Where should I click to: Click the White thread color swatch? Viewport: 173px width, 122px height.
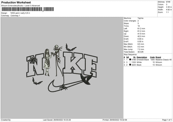click(x=130, y=62)
